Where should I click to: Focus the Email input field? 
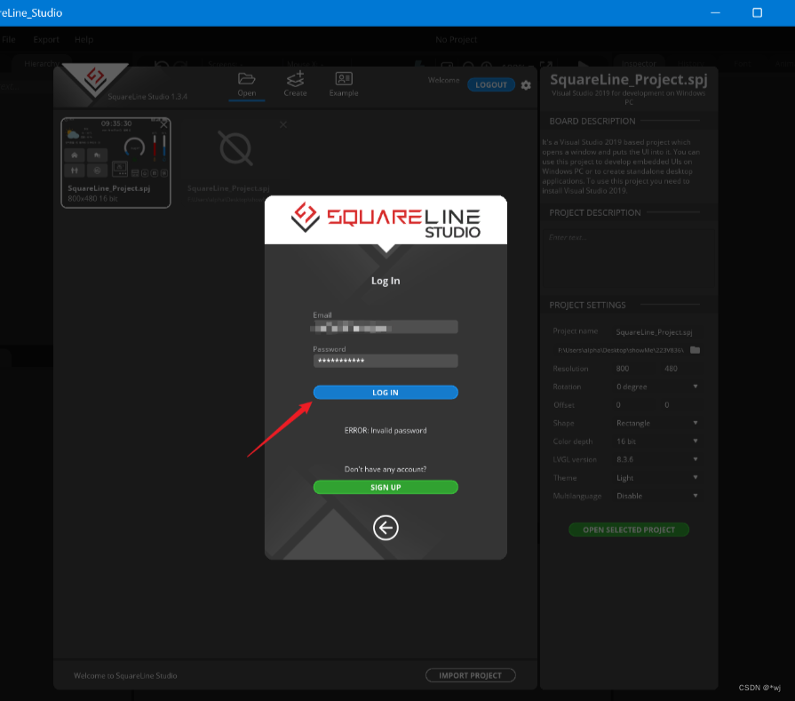(386, 328)
